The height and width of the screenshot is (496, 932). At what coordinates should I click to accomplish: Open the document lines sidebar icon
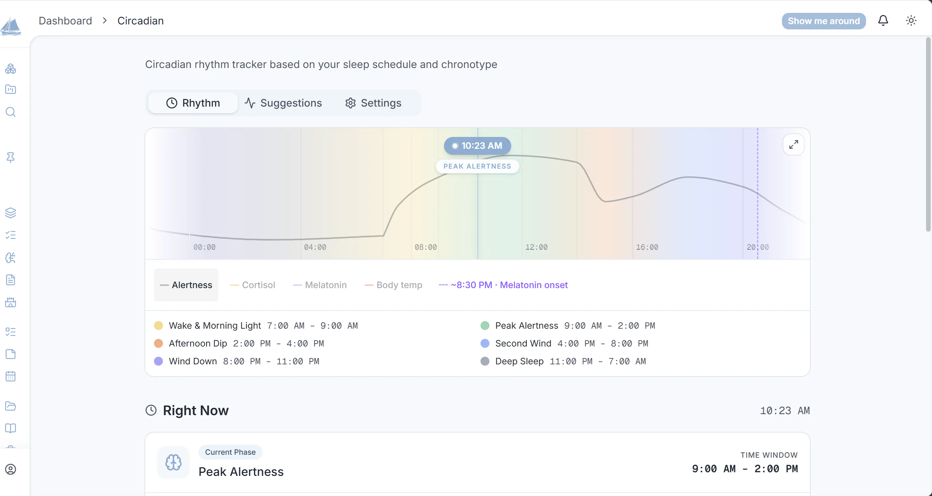coord(11,280)
